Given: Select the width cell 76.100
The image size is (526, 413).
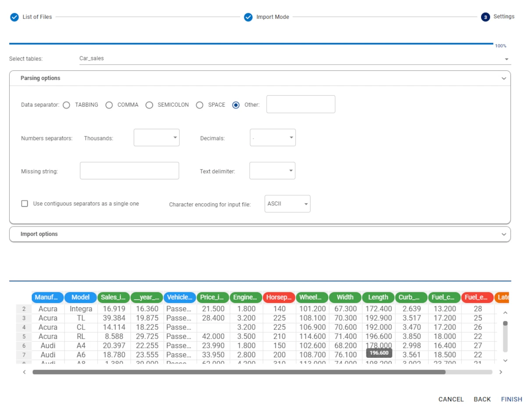Looking at the screenshot, I should point(345,355).
